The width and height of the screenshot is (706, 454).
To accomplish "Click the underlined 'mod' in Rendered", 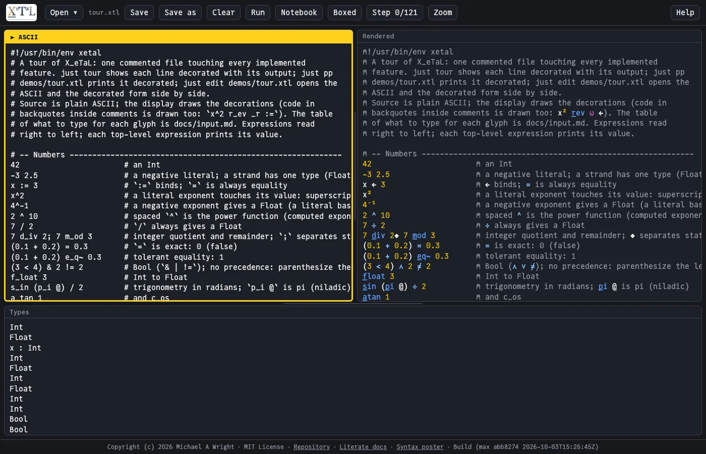I will 419,236.
